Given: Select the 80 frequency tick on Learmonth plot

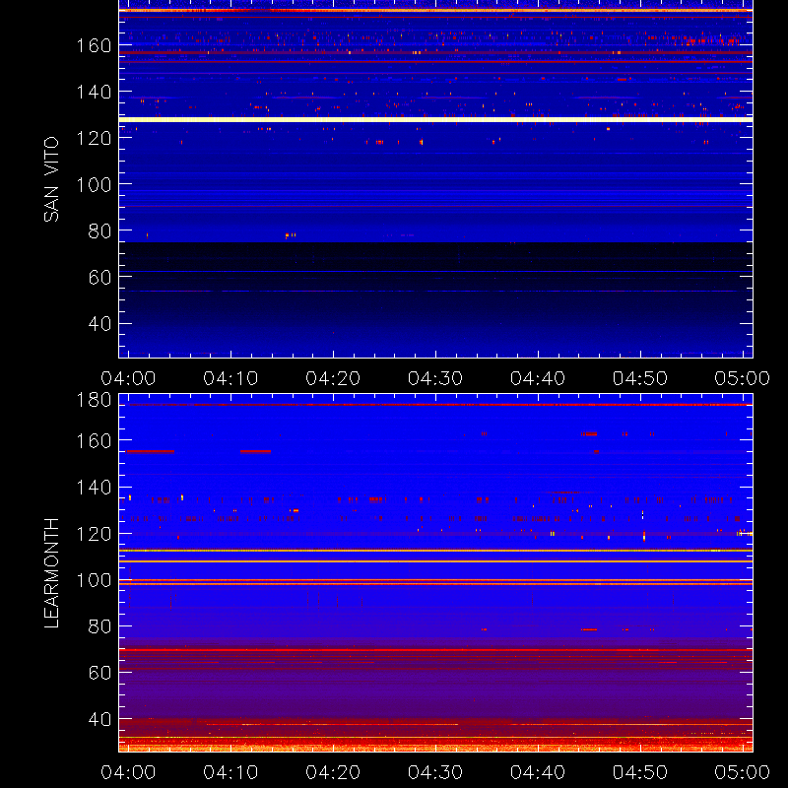Looking at the screenshot, I should 100,626.
